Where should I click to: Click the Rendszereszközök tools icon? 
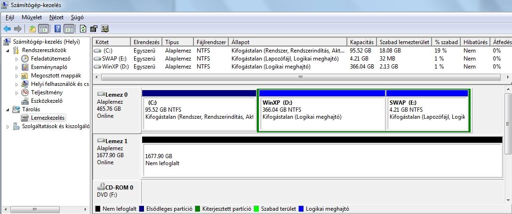coord(16,50)
